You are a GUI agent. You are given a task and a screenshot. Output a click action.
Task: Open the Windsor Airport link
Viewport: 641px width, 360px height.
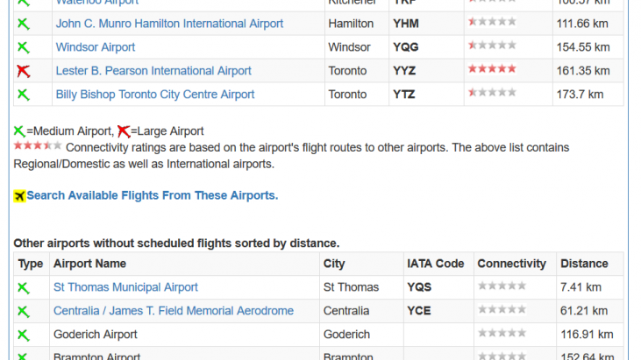(96, 47)
